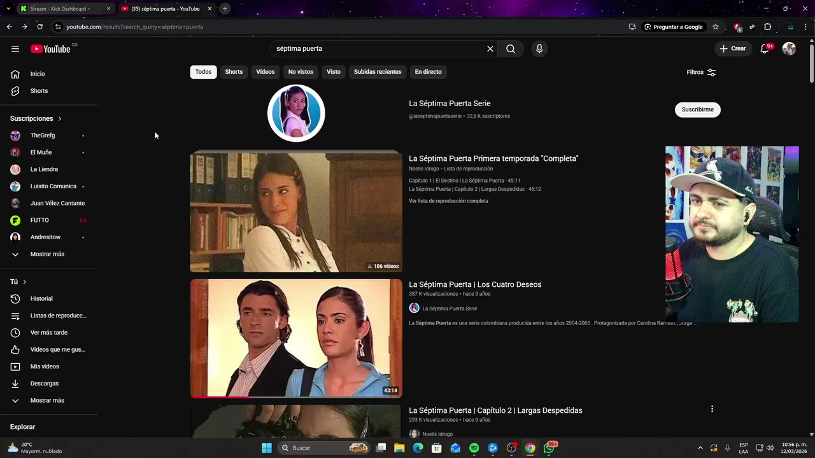Open the Suscripciones section header
Image resolution: width=815 pixels, height=458 pixels.
pyautogui.click(x=36, y=119)
